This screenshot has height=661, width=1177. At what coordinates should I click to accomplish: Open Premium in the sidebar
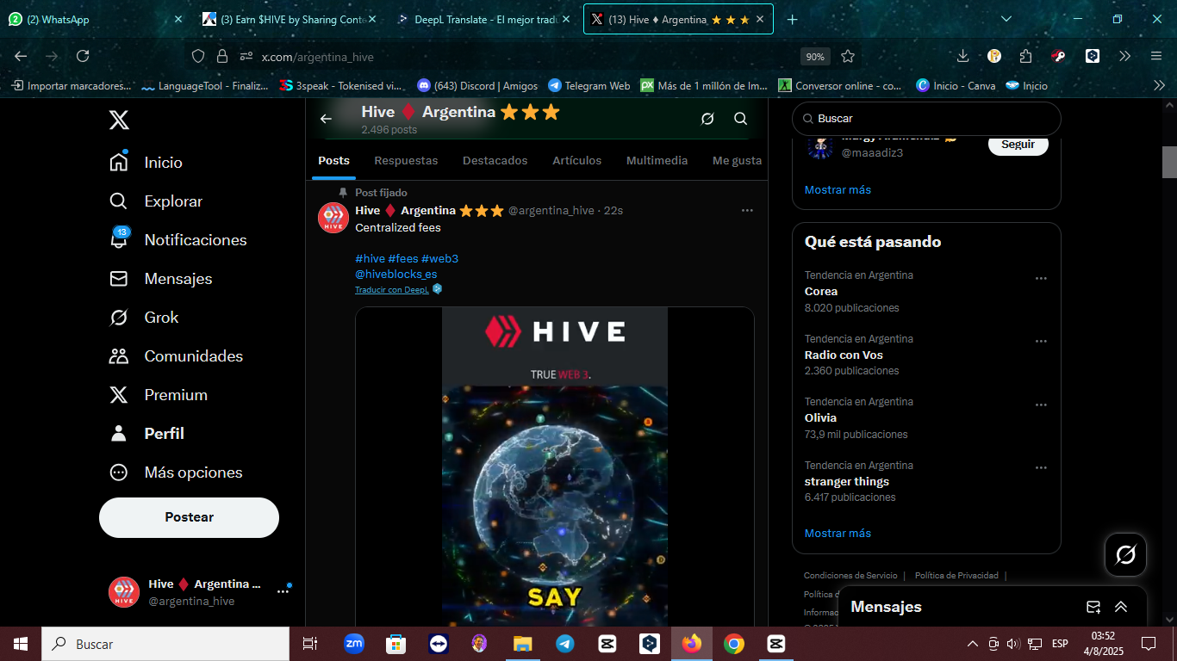point(159,395)
